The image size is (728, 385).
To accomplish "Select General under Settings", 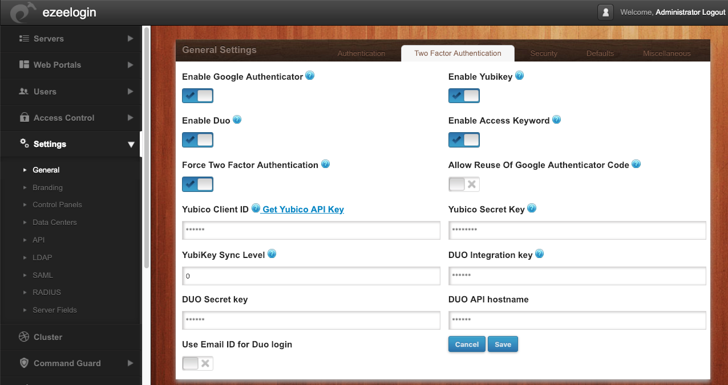I will (x=46, y=170).
